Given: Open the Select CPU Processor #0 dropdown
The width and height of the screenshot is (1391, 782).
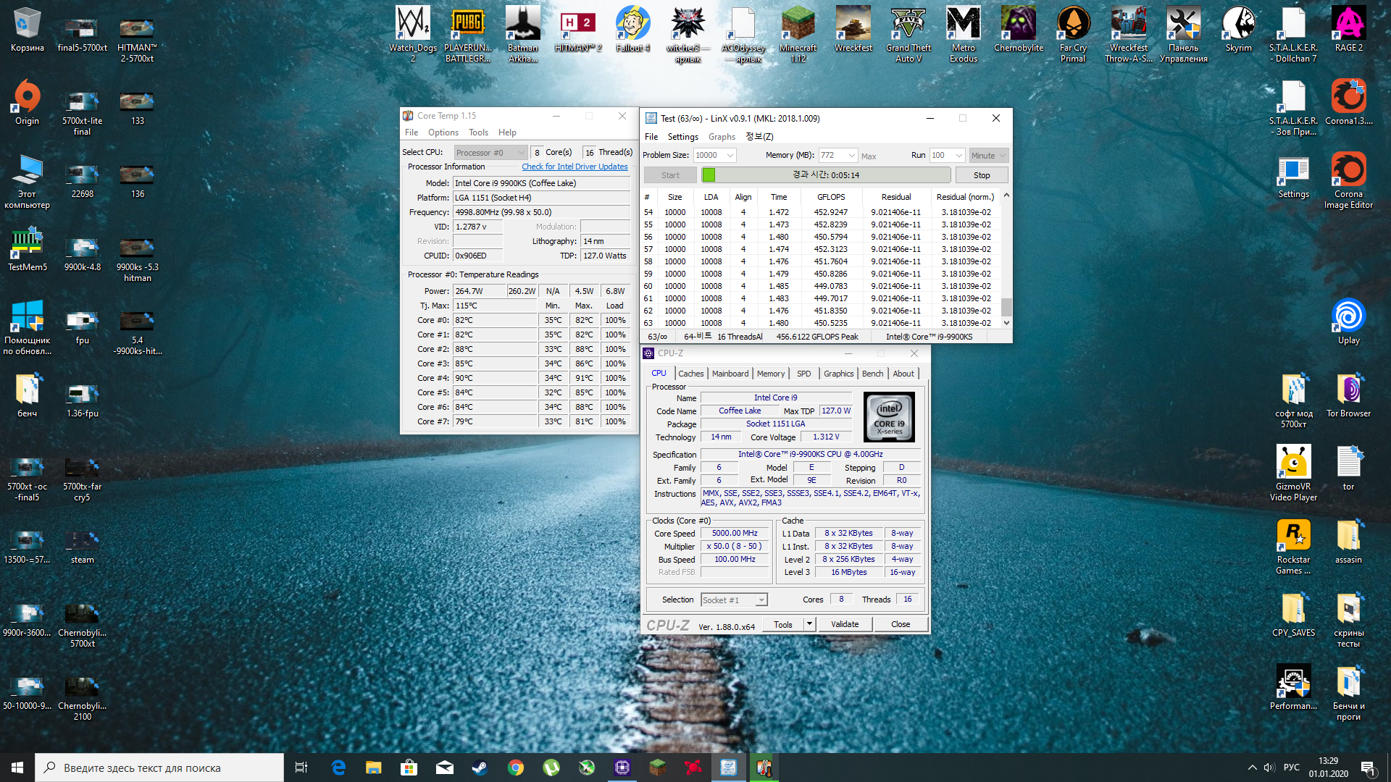Looking at the screenshot, I should pos(521,153).
